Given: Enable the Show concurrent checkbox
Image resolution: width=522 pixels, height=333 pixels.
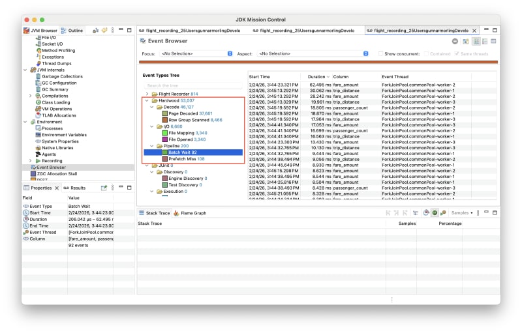Looking at the screenshot, I should point(380,53).
